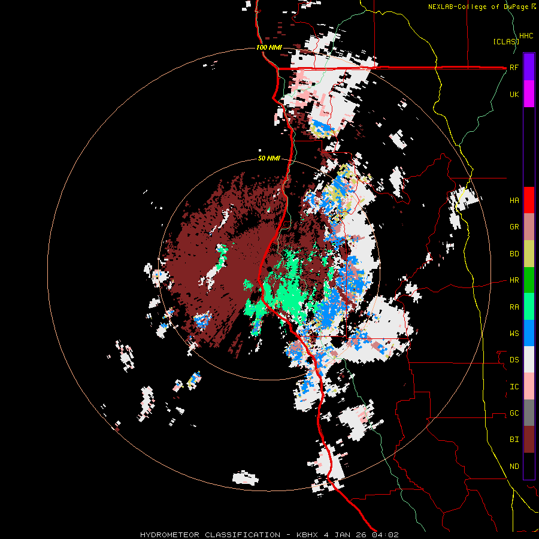The height and width of the screenshot is (539, 539).
Task: Click the KBHX radar site identifier
Action: [306, 535]
